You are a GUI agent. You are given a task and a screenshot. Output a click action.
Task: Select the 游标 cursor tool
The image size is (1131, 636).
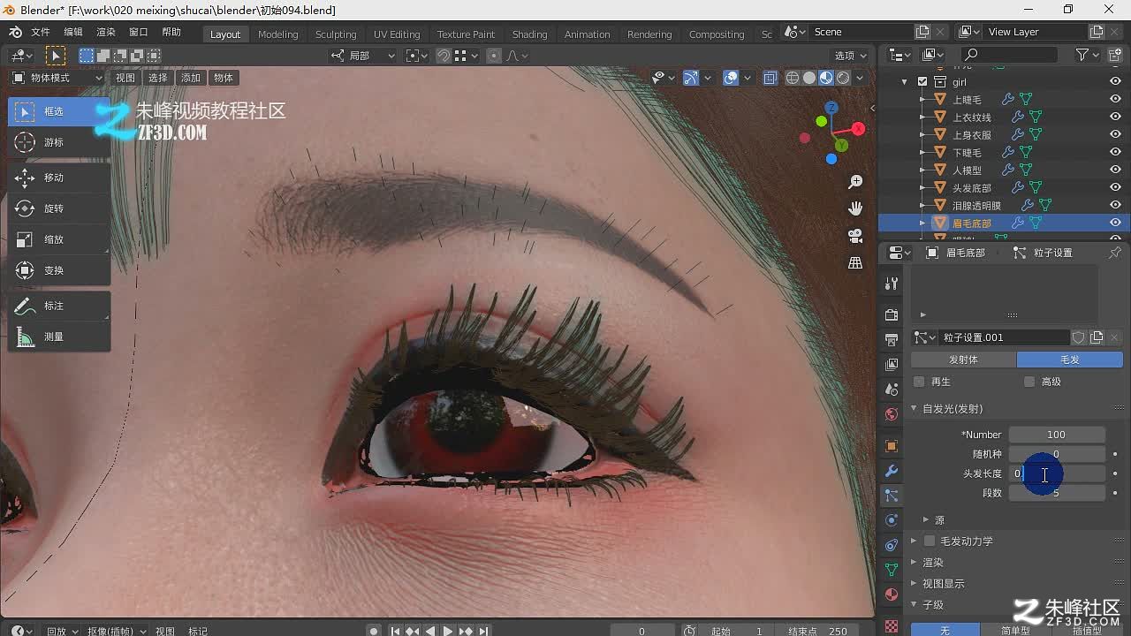pyautogui.click(x=59, y=142)
